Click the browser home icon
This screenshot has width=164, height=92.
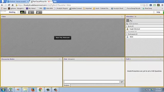13,5
